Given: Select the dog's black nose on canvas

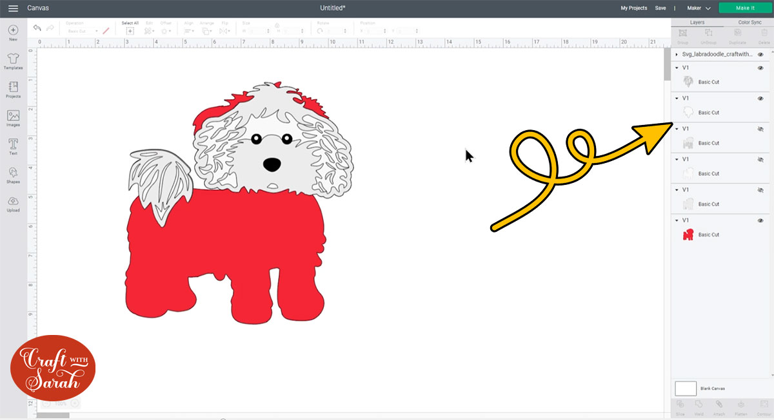Looking at the screenshot, I should pos(273,164).
